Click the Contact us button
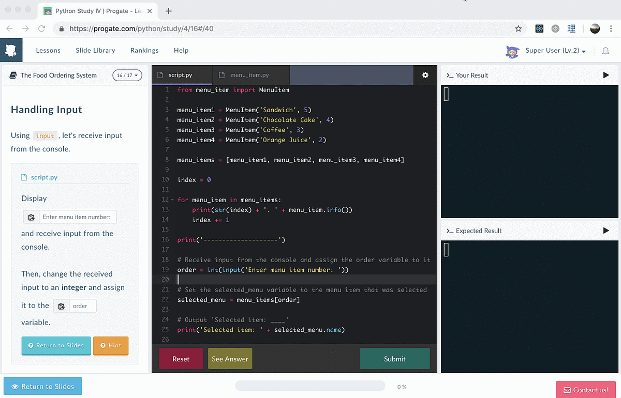The image size is (621, 398). 585,389
